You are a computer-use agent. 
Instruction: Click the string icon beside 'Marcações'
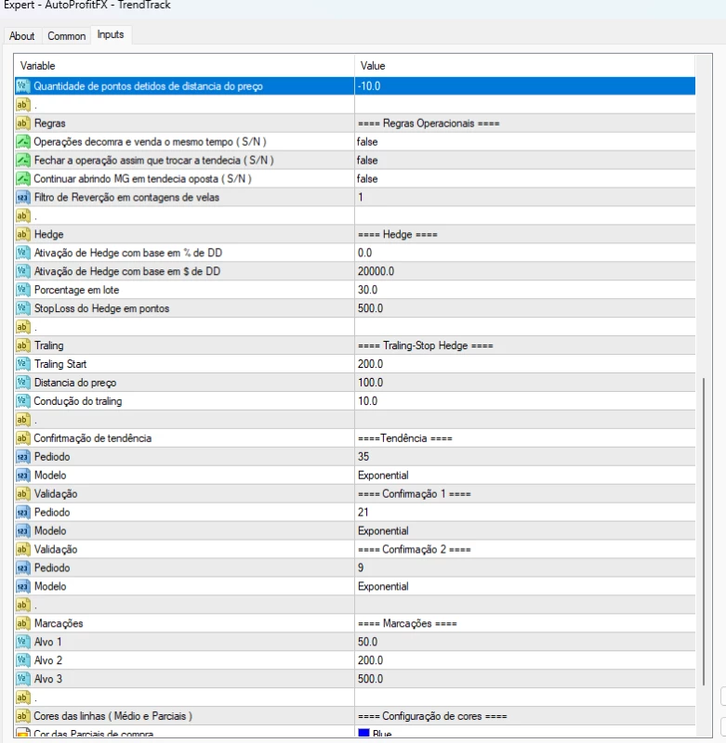[23, 623]
